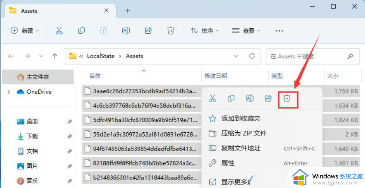Click the Rename icon in the top toolbar
The height and width of the screenshot is (188, 365).
tap(126, 31)
